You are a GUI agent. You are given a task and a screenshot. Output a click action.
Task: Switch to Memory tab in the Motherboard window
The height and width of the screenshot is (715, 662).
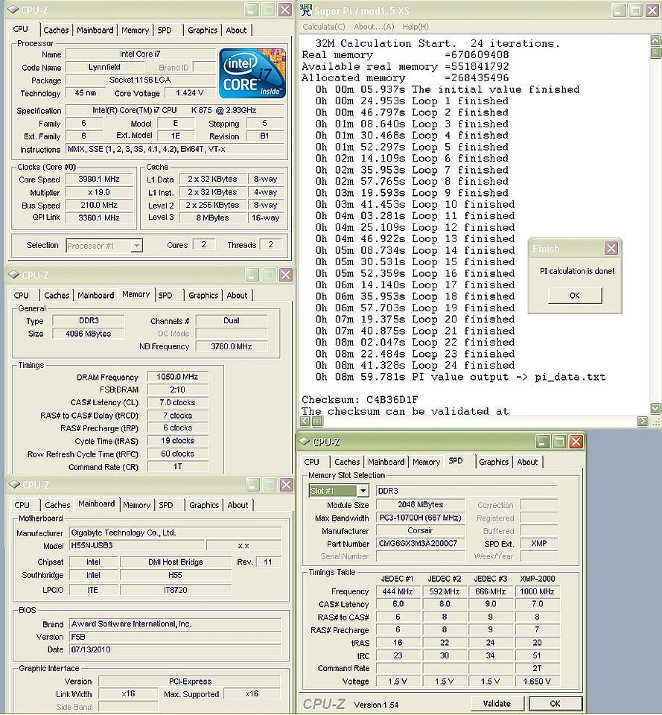click(136, 505)
